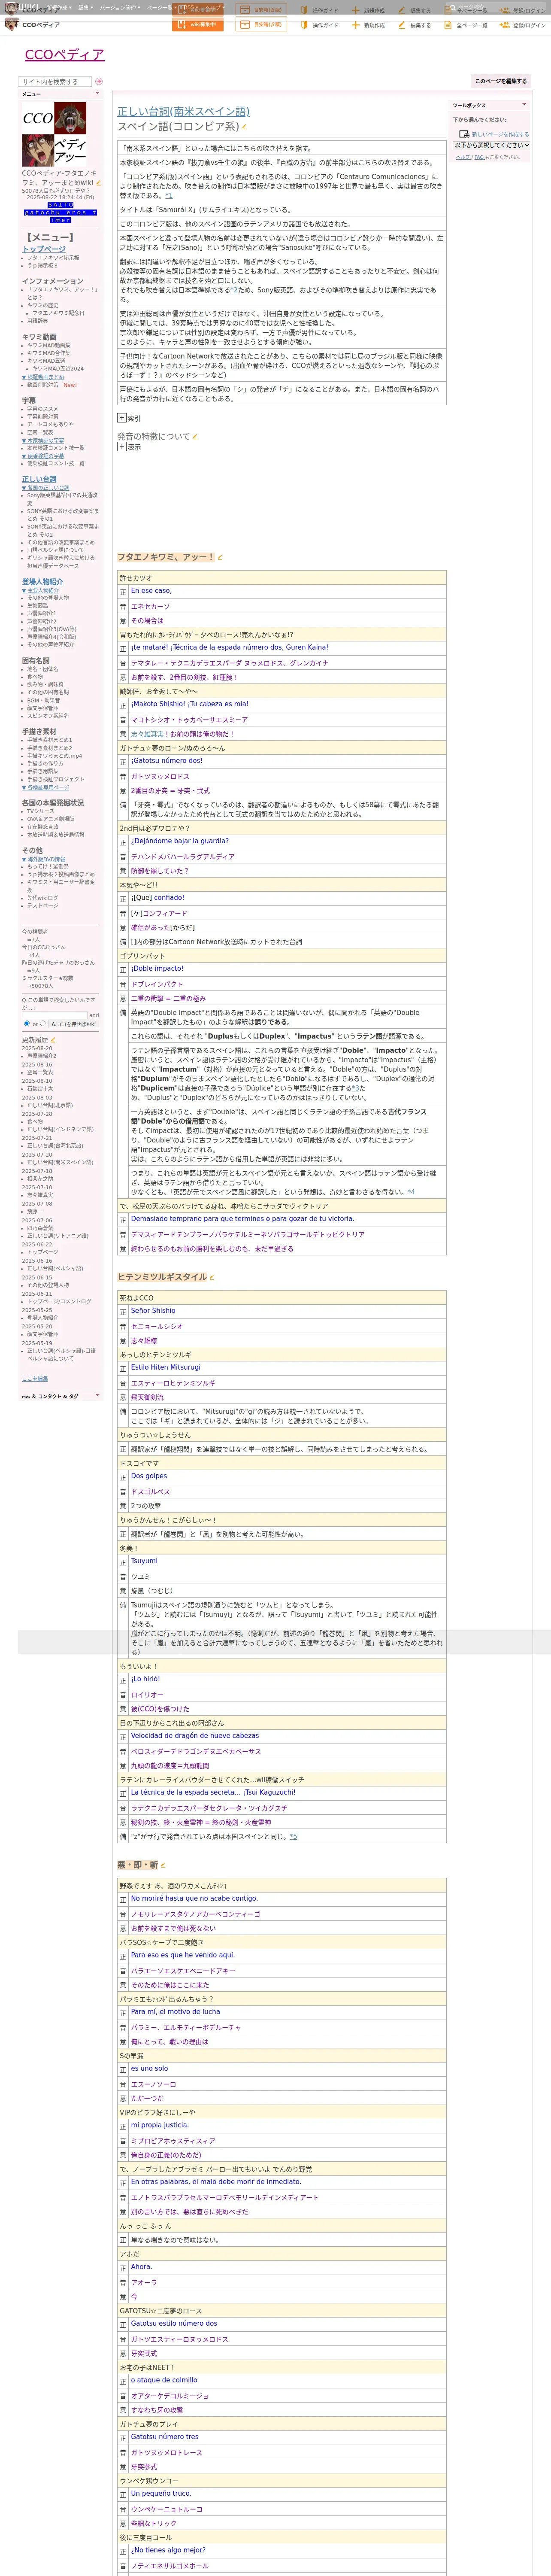This screenshot has width=551, height=2576.
Task: Select the first search mode radio button
Action: click(26, 1024)
